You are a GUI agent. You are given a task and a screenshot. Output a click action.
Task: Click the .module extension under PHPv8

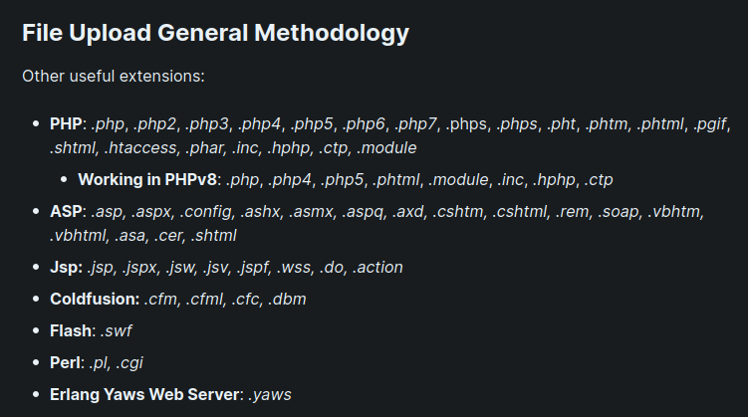458,180
